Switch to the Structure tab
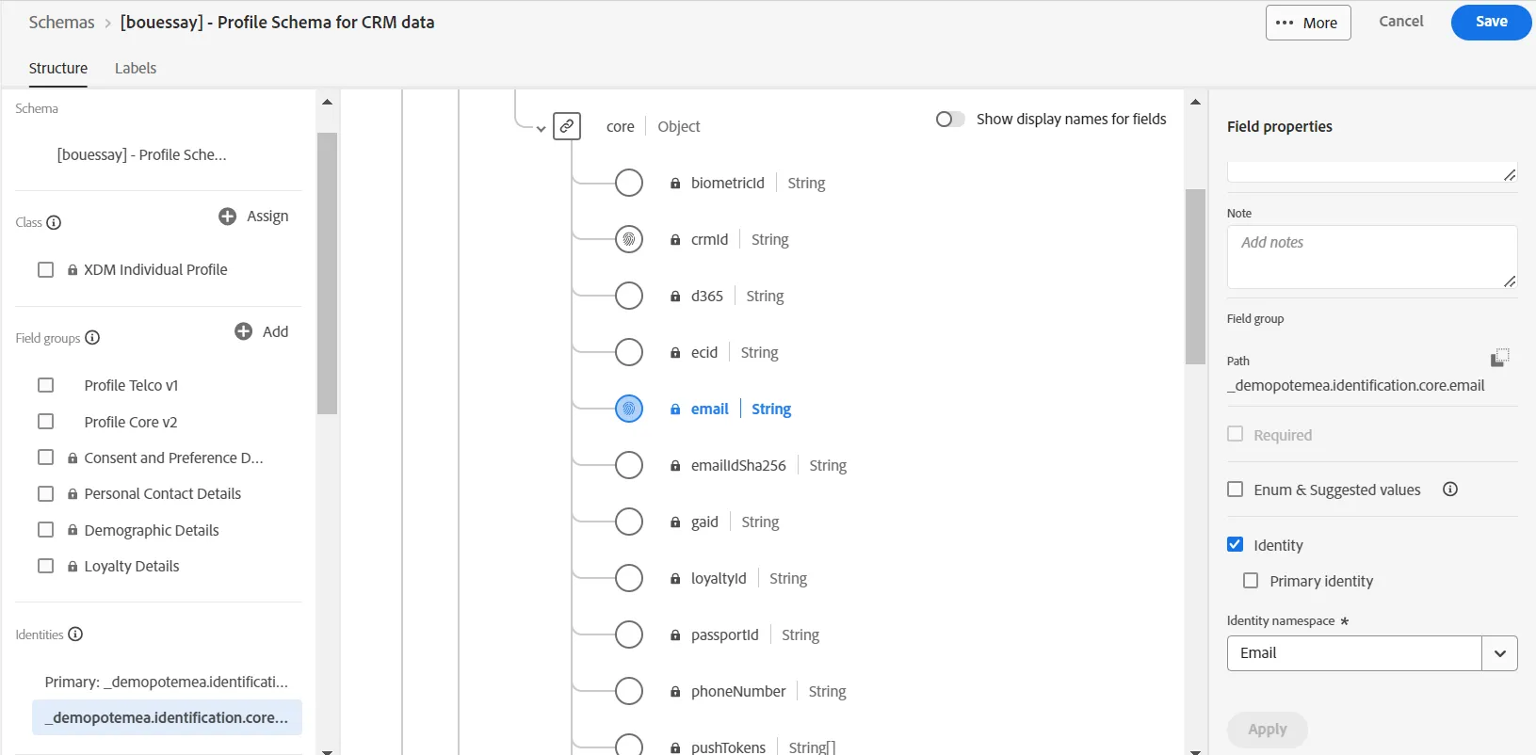1536x755 pixels. tap(58, 68)
